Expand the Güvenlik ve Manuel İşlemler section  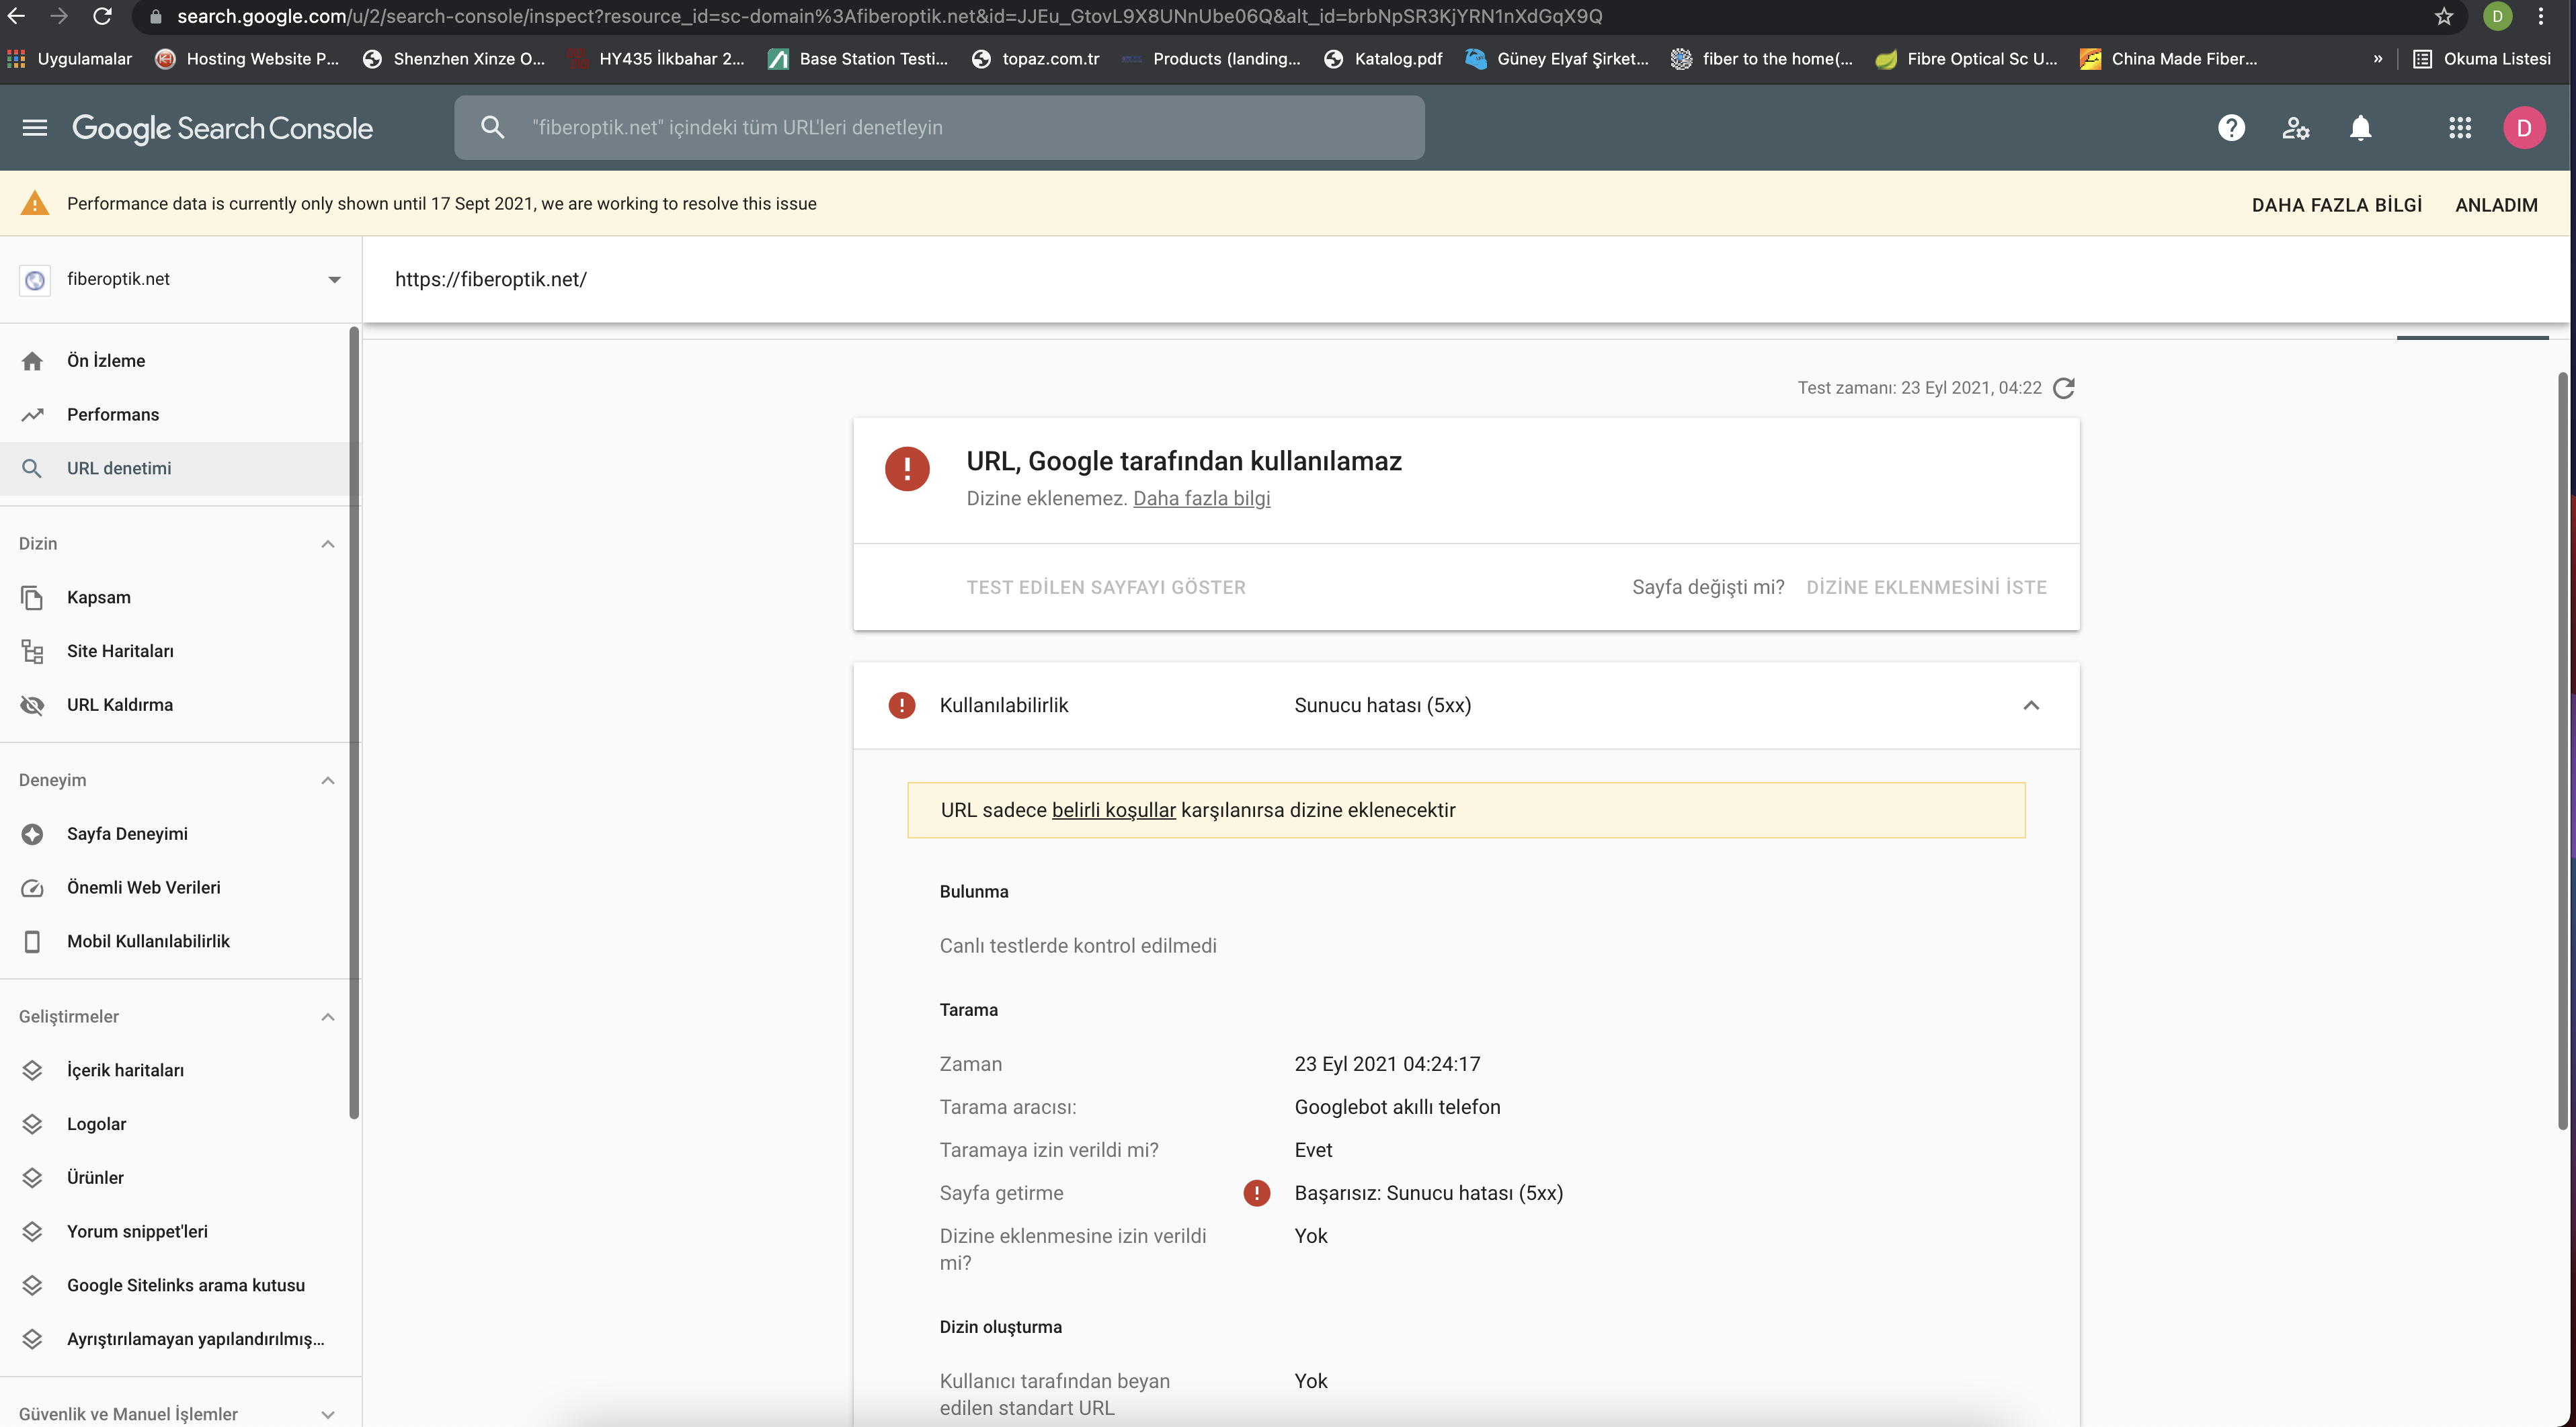[328, 1414]
